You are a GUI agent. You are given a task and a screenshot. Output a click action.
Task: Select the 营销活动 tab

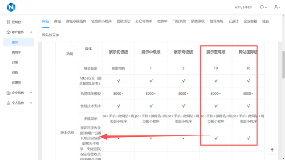(x=123, y=21)
